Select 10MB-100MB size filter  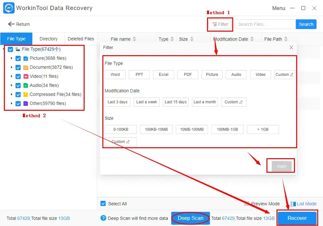(192, 129)
